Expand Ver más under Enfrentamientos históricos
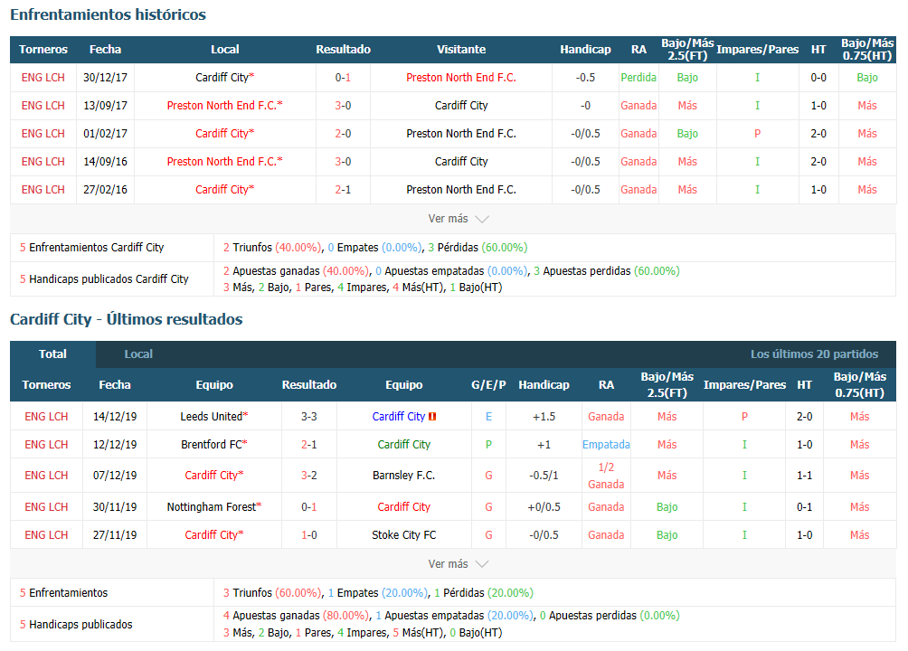The image size is (908, 651). coord(458,219)
